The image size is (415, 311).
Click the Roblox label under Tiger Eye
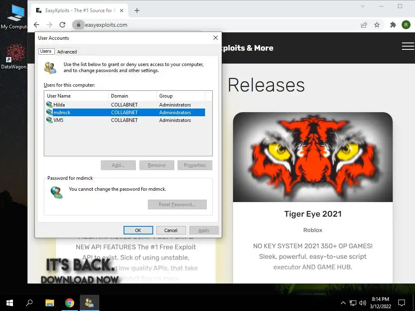[x=312, y=230]
